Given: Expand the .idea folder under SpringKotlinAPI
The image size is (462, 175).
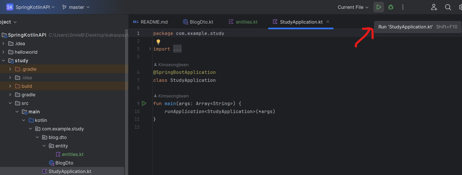Looking at the screenshot, I should 3,43.
